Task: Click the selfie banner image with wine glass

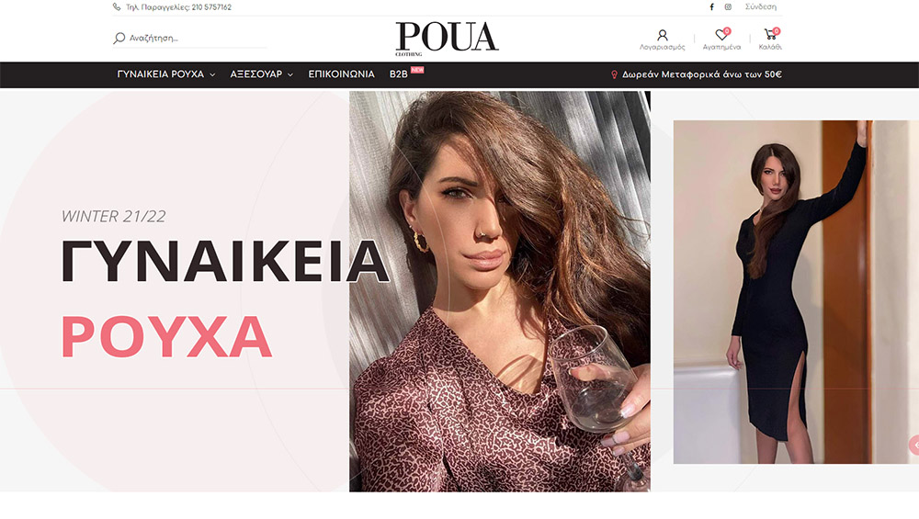Action: (x=500, y=291)
